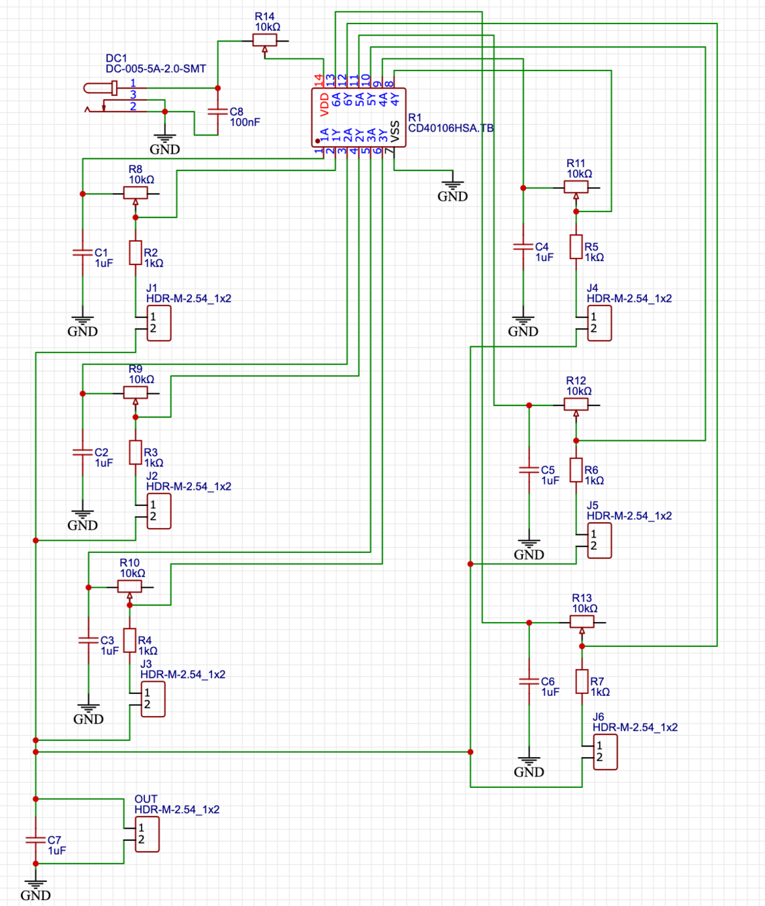Click the 'DC-005-5A-2.0-SMT' label text
This screenshot has width=765, height=906.
(156, 68)
